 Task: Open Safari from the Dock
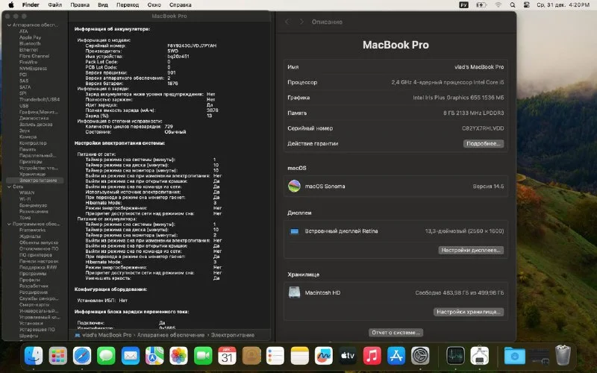tap(82, 357)
